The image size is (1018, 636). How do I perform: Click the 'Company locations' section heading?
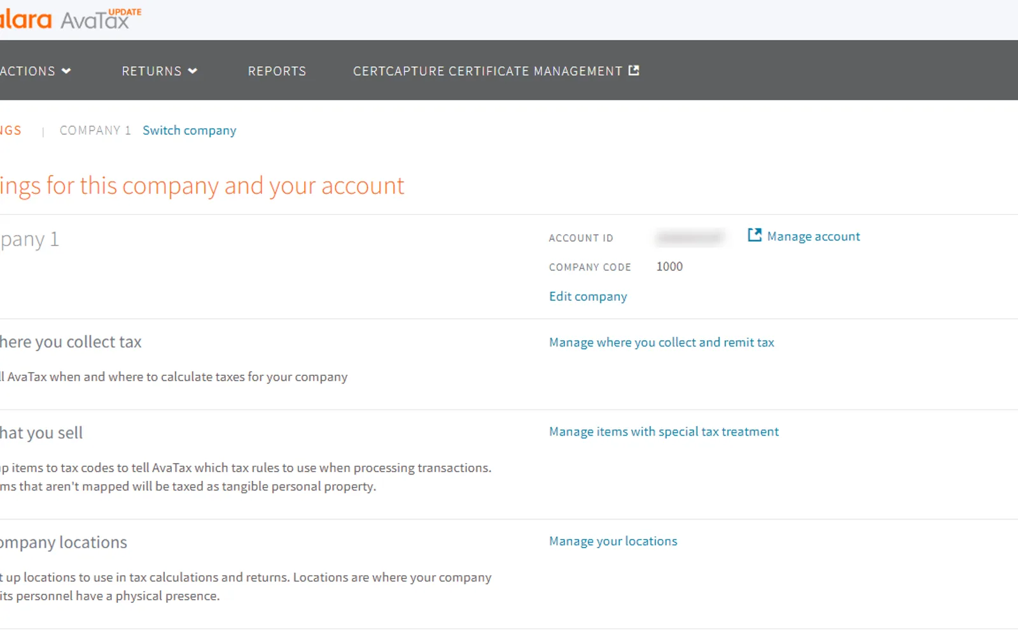pos(64,543)
